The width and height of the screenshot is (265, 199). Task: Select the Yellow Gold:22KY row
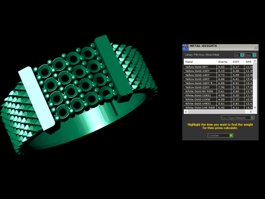point(219,87)
